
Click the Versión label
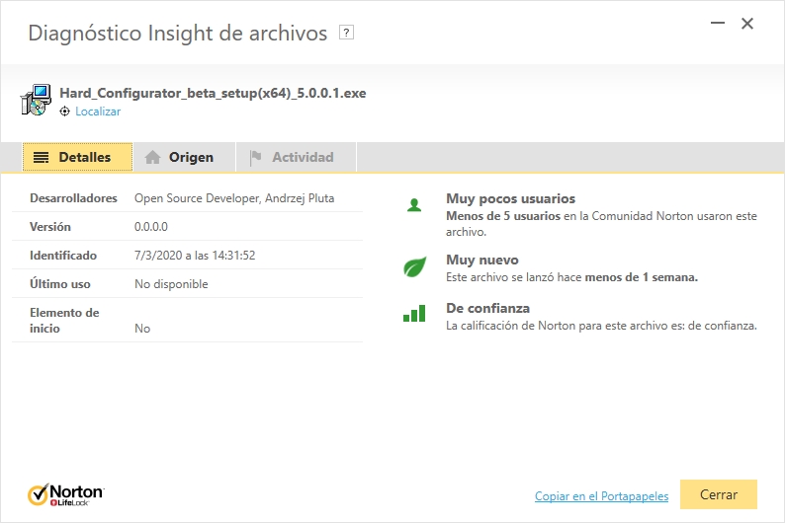tap(50, 227)
